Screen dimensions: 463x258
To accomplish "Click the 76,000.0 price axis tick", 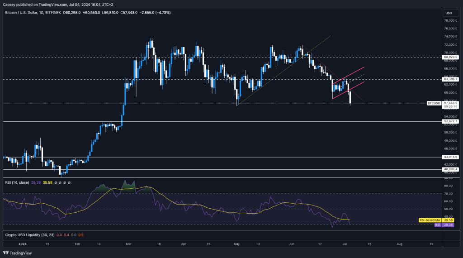I will coord(451,29).
